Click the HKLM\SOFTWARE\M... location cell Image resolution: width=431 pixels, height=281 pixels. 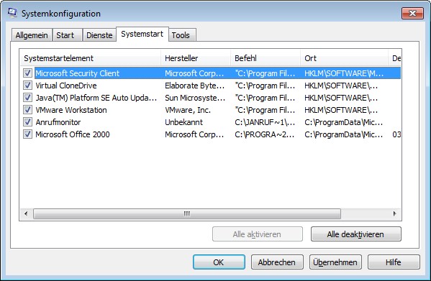(x=344, y=73)
